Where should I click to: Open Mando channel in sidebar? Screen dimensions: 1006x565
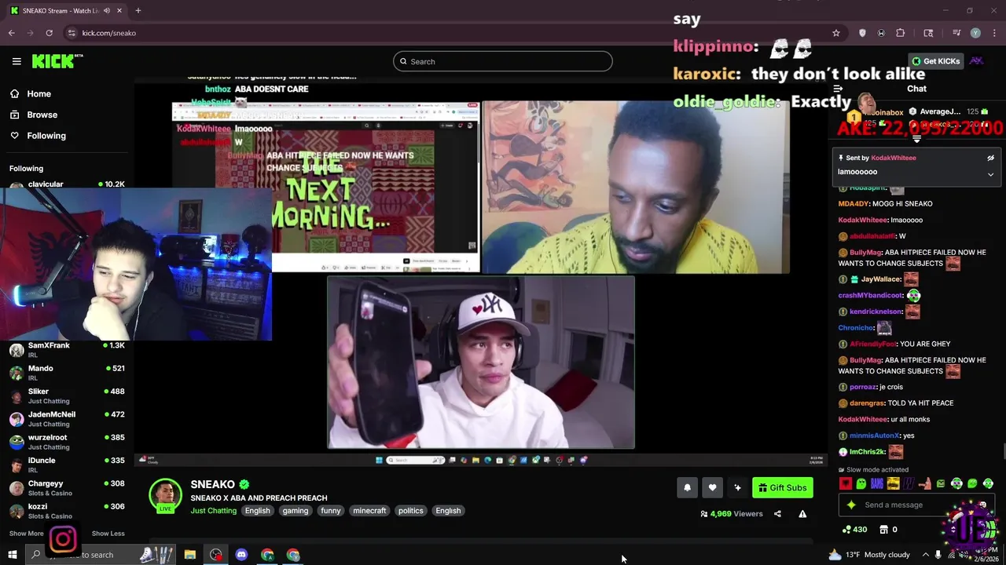click(x=67, y=373)
